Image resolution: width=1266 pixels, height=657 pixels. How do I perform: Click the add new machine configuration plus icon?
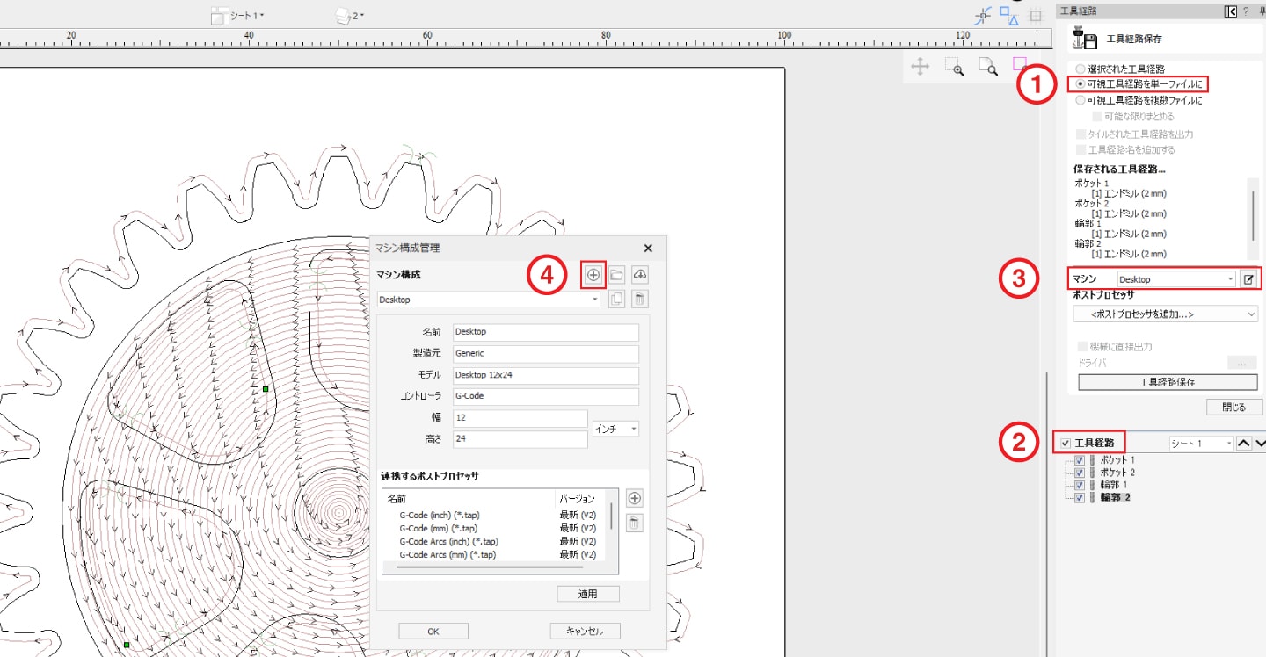pyautogui.click(x=593, y=275)
